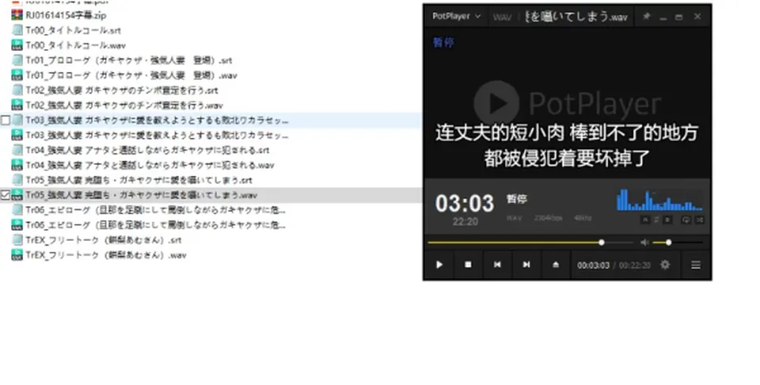Select the Tr01 .srt subtitle file icon

pyautogui.click(x=17, y=60)
